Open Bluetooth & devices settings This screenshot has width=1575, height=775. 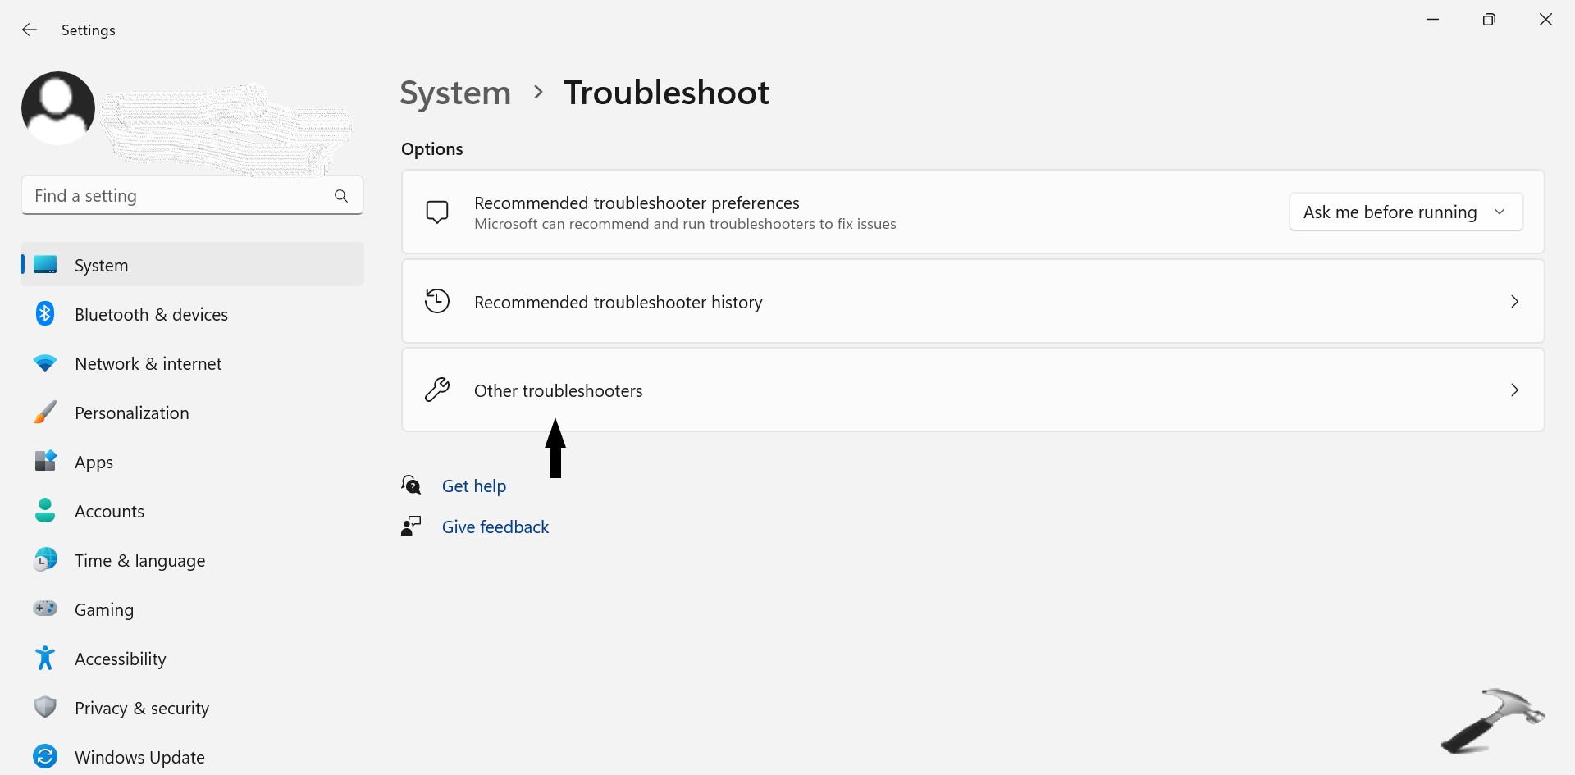[x=151, y=315]
